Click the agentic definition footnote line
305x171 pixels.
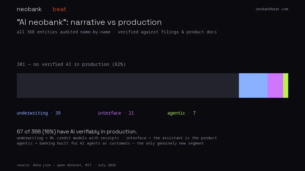click(x=110, y=143)
